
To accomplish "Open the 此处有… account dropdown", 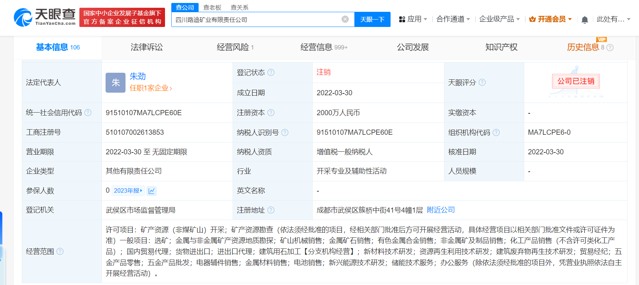I will point(614,19).
